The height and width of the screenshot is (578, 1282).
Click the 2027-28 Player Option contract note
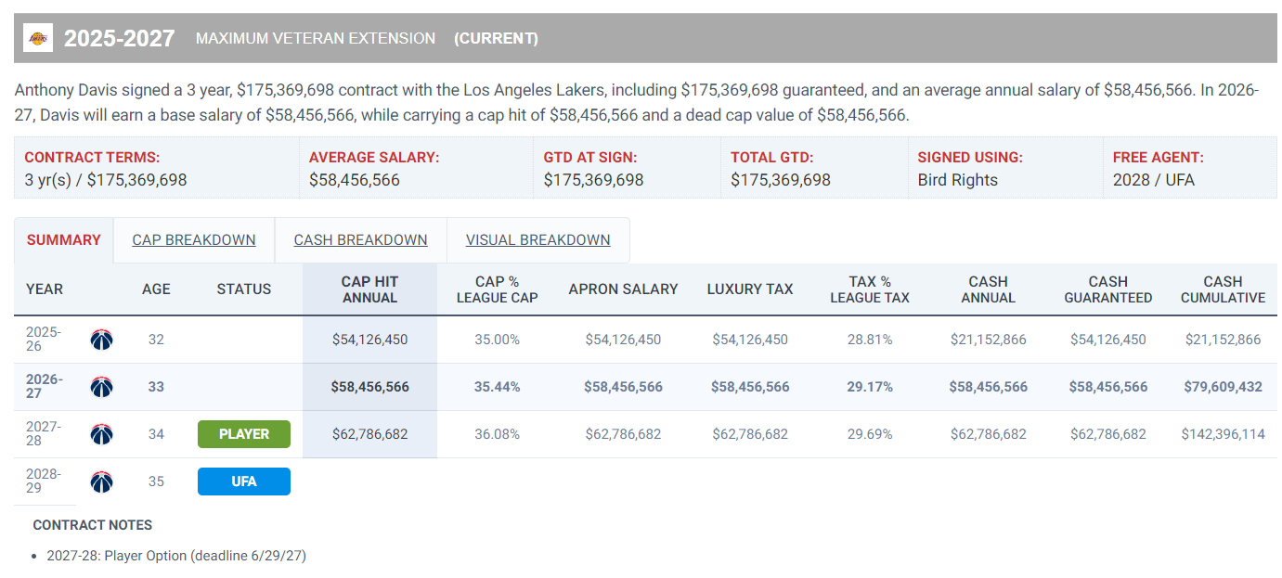176,556
